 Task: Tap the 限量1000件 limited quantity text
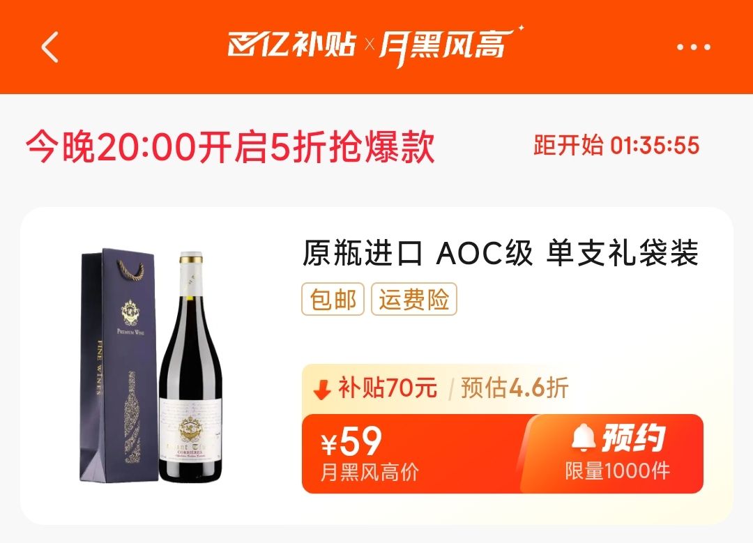tap(617, 471)
